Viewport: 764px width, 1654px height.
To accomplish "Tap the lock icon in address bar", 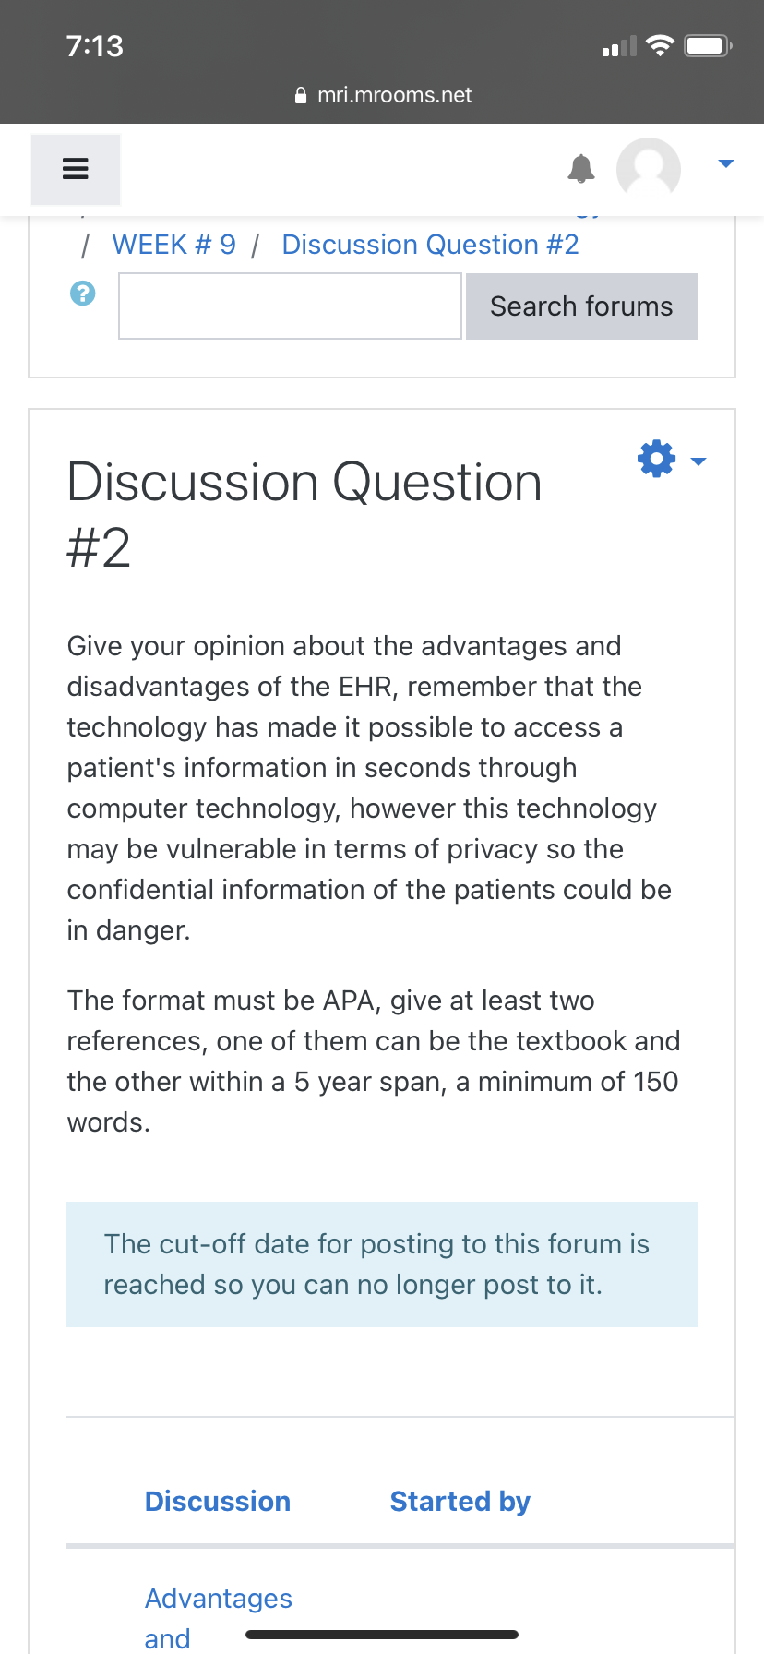I will tap(301, 95).
